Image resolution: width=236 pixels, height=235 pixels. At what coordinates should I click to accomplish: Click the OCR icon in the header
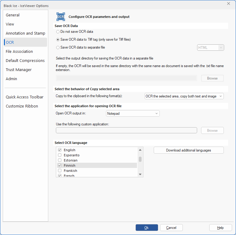coord(61,17)
